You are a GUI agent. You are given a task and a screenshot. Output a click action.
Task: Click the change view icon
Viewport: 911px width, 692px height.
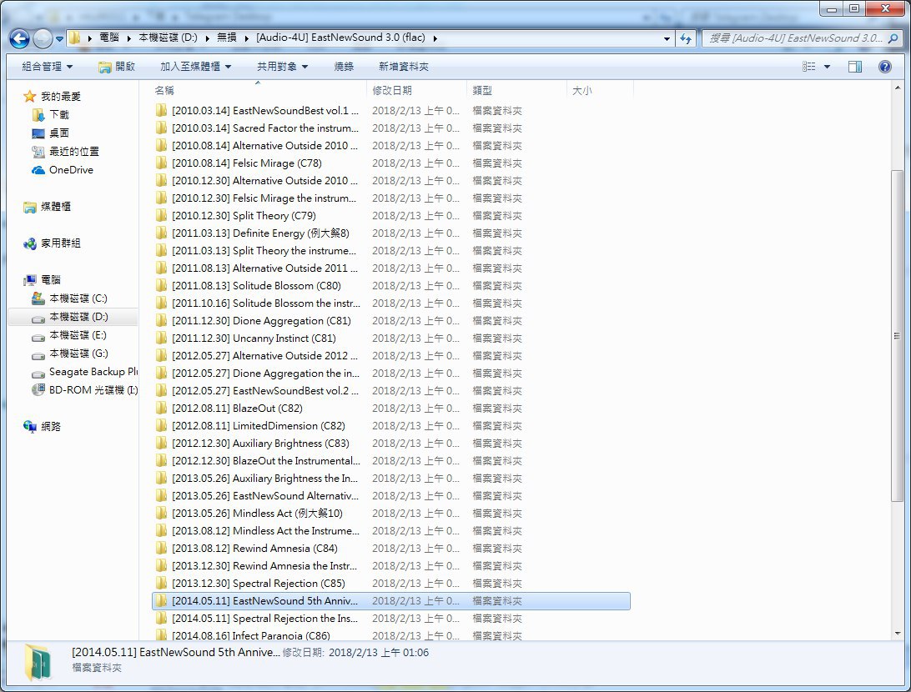[x=808, y=67]
